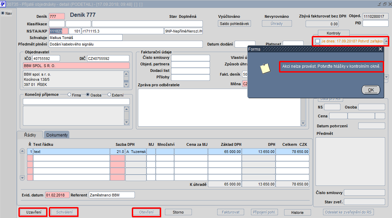392x218 pixels.
Task: Click the Schválení button
Action: tap(64, 212)
